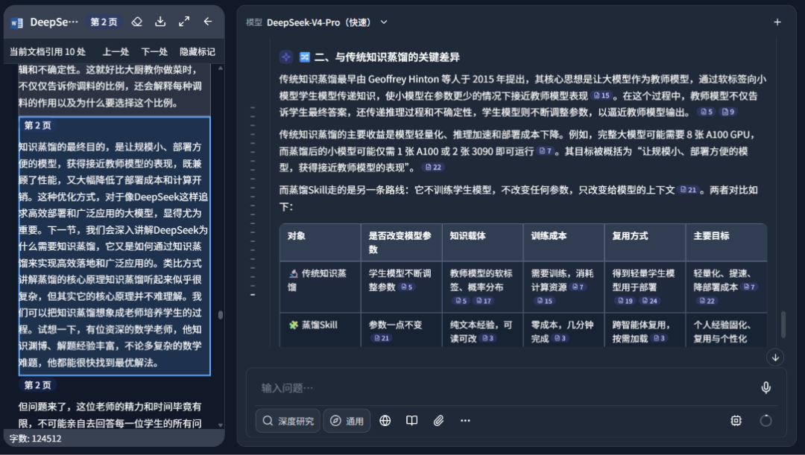The image size is (805, 455).
Task: Open citation 3 beside 按需加载
Action: (658, 339)
